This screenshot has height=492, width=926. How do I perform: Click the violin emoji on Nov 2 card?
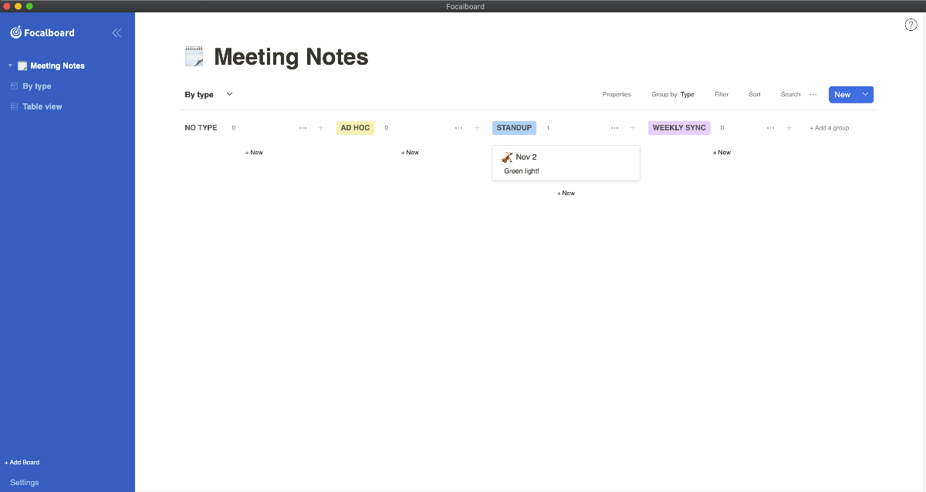coord(506,157)
